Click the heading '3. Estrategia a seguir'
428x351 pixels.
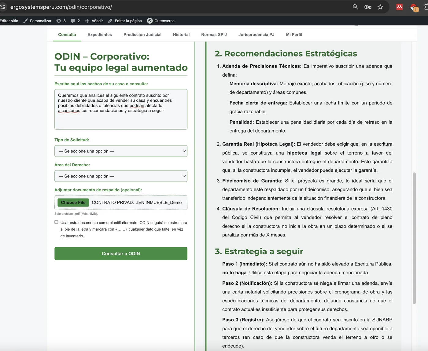click(x=259, y=251)
